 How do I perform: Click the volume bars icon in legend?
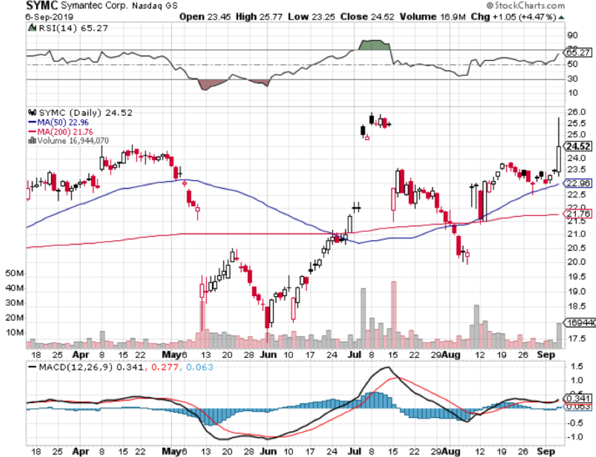(x=31, y=140)
